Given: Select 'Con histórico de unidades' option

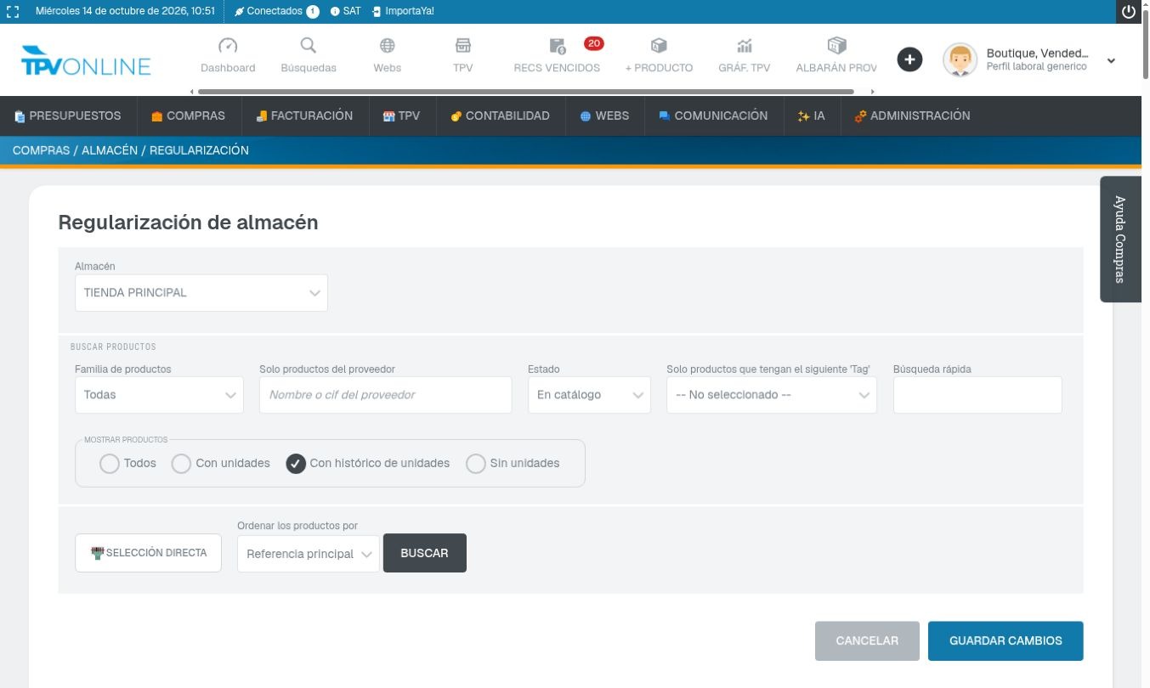Looking at the screenshot, I should (296, 464).
